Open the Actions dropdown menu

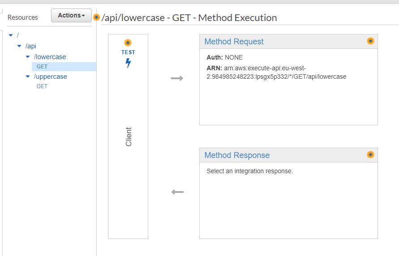(71, 15)
